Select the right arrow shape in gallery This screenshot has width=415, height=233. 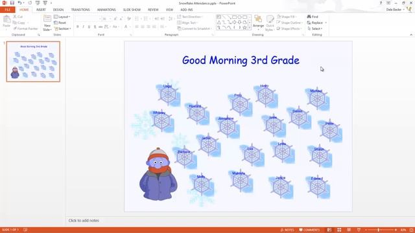click(234, 23)
